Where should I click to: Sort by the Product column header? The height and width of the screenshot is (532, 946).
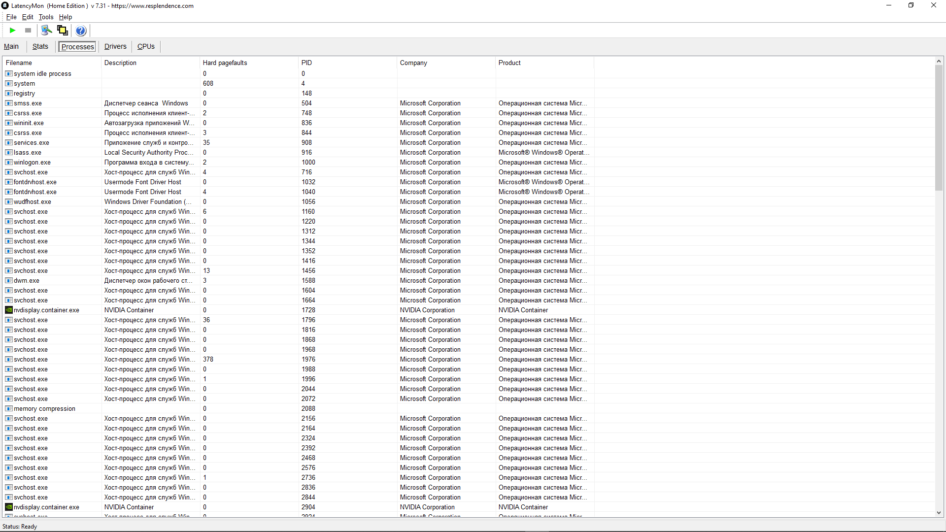coord(545,63)
